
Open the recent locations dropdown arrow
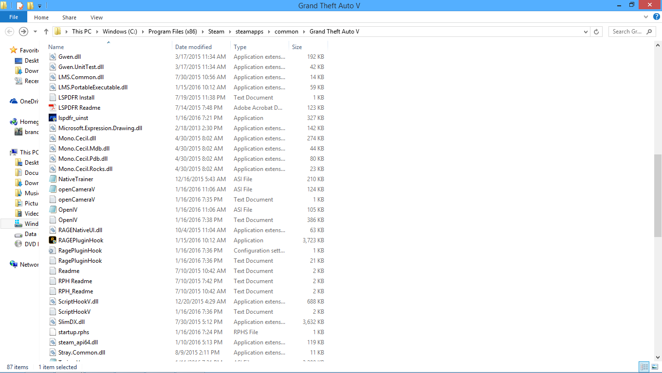[x=35, y=32]
